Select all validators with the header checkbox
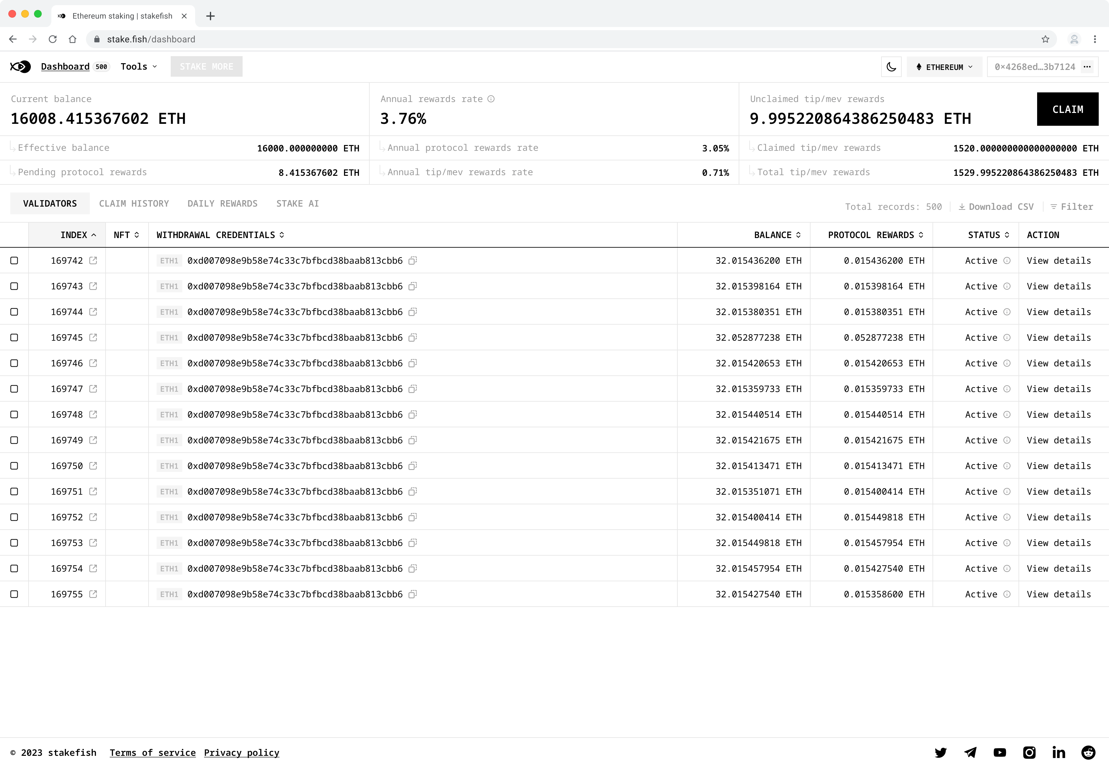This screenshot has height=768, width=1109. click(x=14, y=235)
